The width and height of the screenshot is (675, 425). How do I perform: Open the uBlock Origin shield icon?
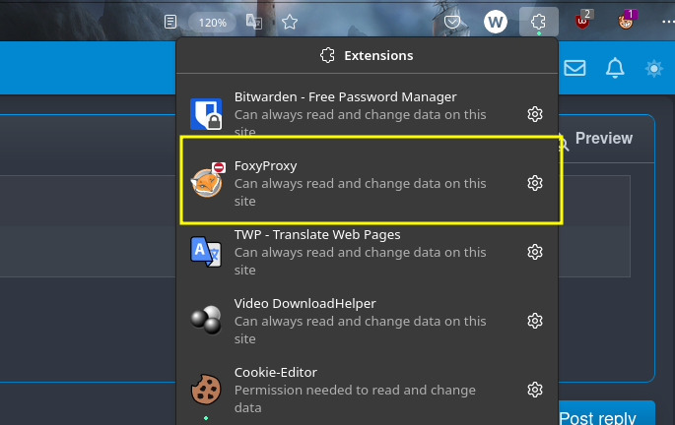tap(582, 21)
